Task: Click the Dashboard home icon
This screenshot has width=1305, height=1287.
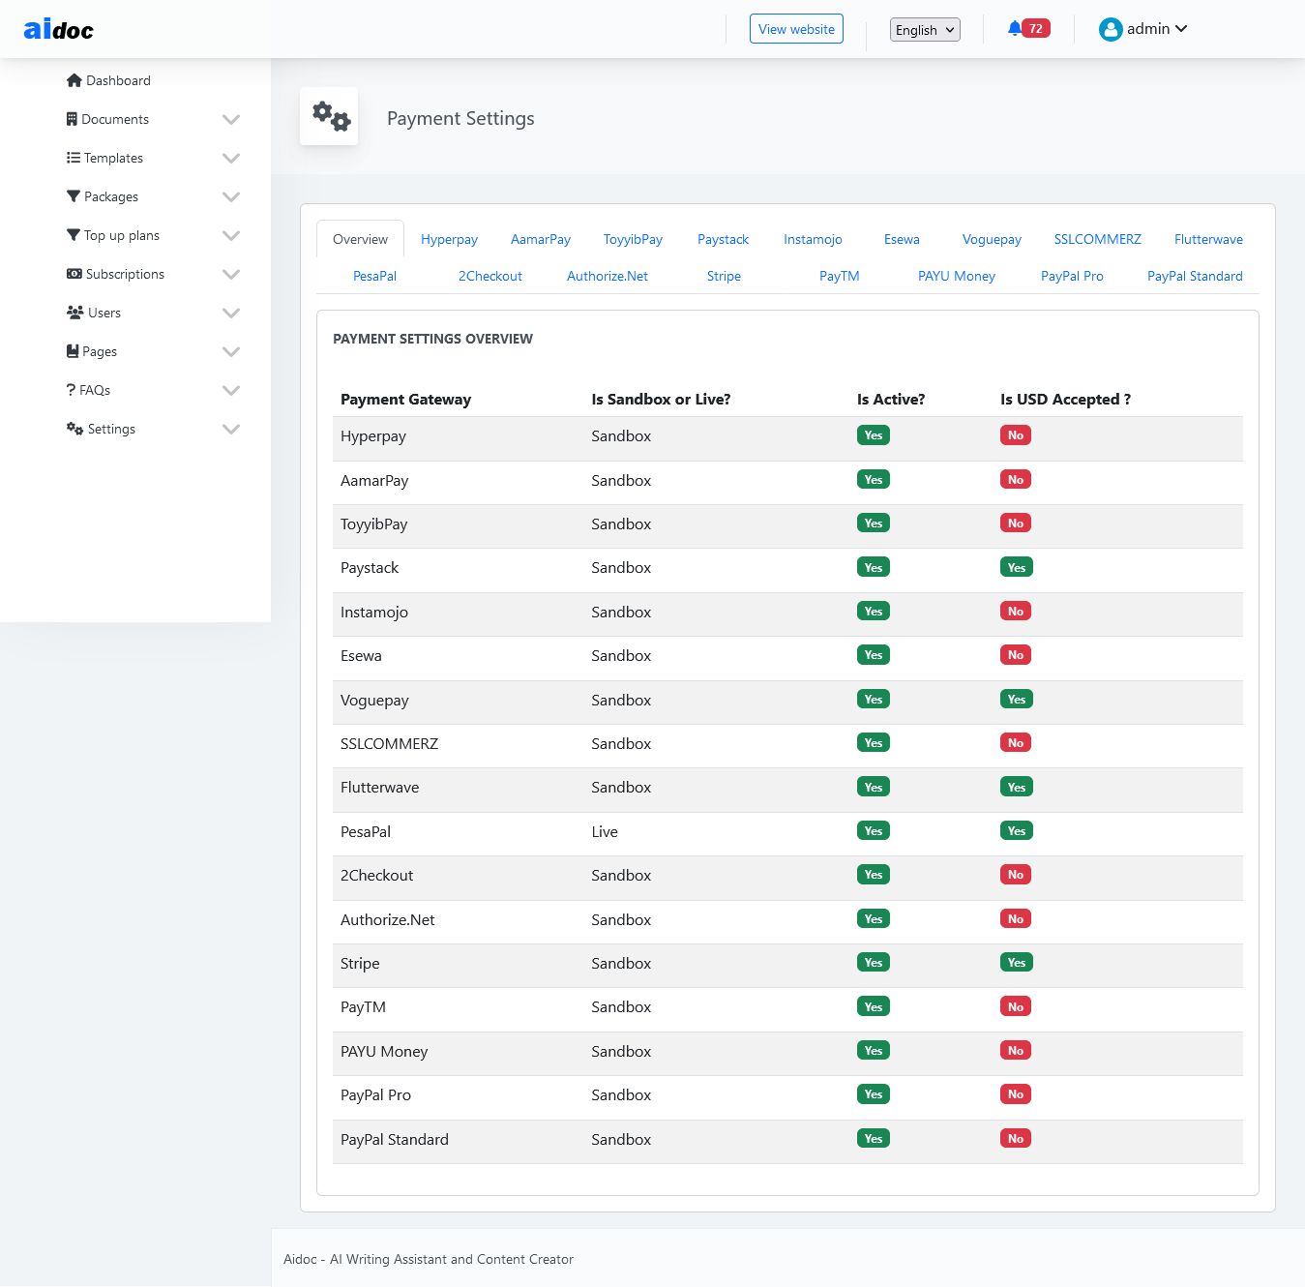Action: [x=74, y=80]
